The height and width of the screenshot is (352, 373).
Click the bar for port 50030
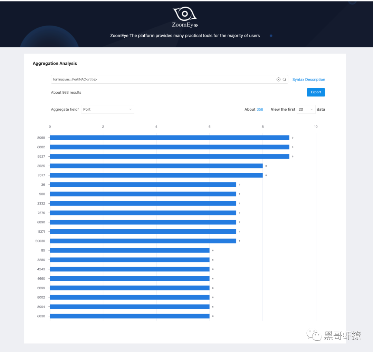pos(143,241)
